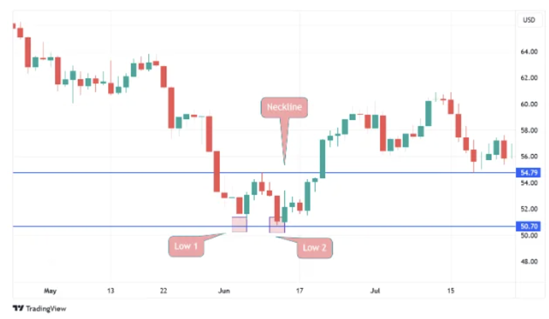
Task: Click the 17 date on time axis
Action: coord(299,291)
